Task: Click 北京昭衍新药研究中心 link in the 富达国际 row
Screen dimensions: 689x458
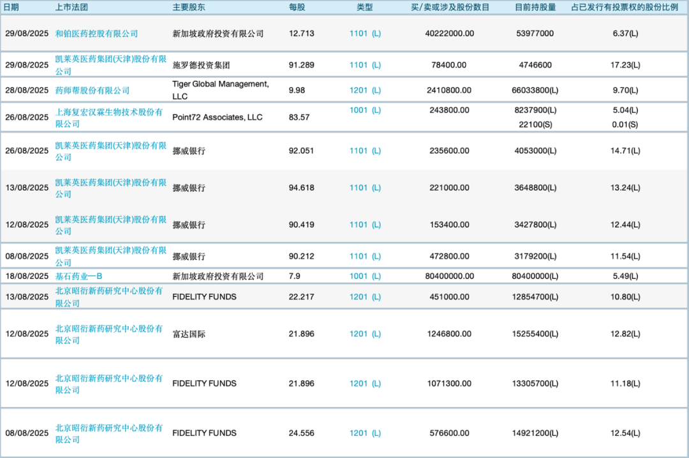Action: [x=109, y=334]
